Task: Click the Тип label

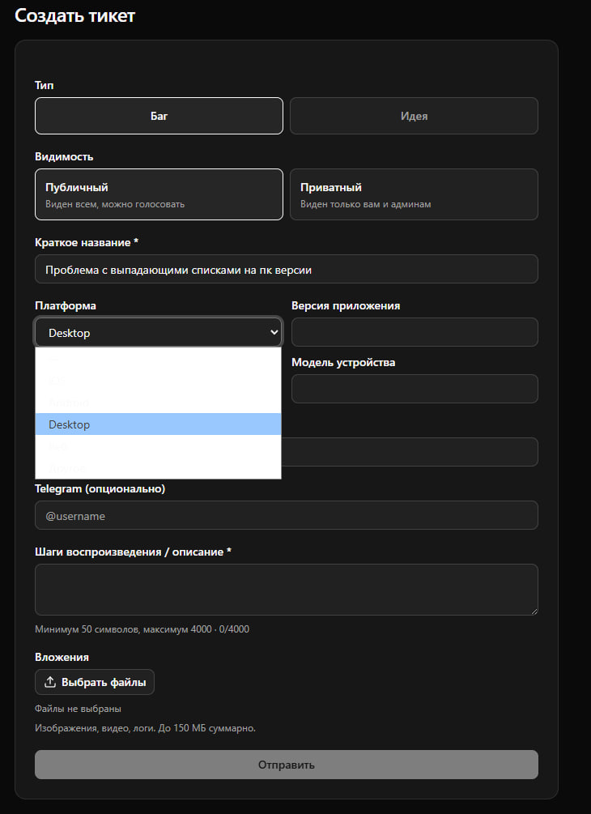Action: (x=44, y=85)
